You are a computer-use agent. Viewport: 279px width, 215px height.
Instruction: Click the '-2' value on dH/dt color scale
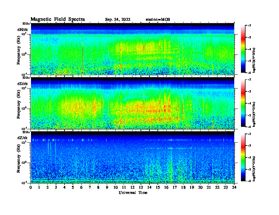(249, 26)
